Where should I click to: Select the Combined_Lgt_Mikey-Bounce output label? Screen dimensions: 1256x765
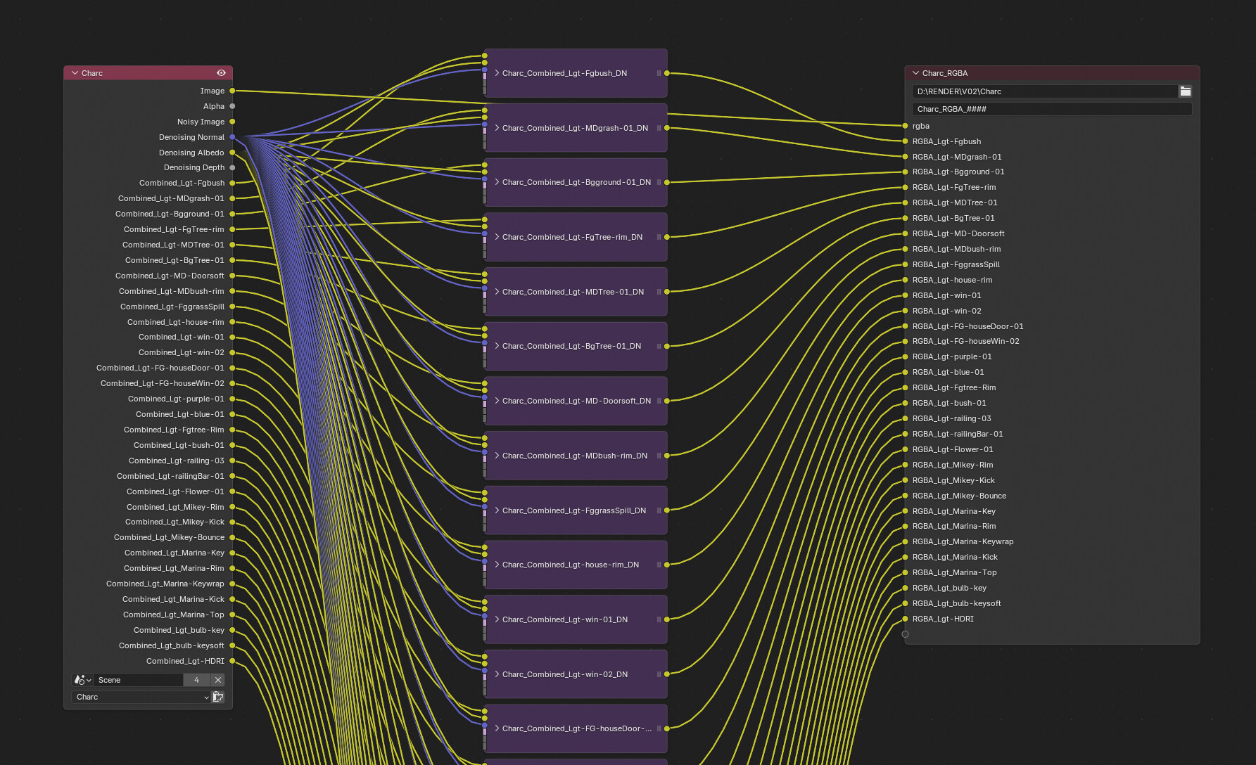pyautogui.click(x=169, y=537)
